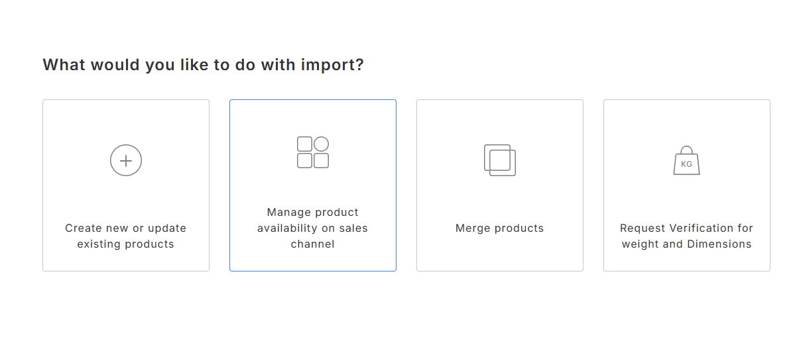Click the KG weight bag icon

coord(686,161)
